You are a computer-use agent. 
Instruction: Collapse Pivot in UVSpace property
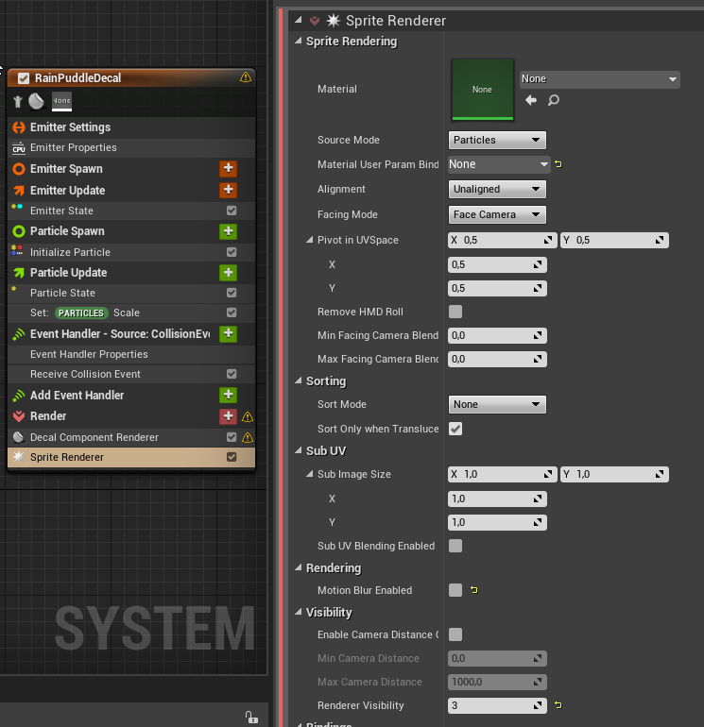click(x=310, y=240)
